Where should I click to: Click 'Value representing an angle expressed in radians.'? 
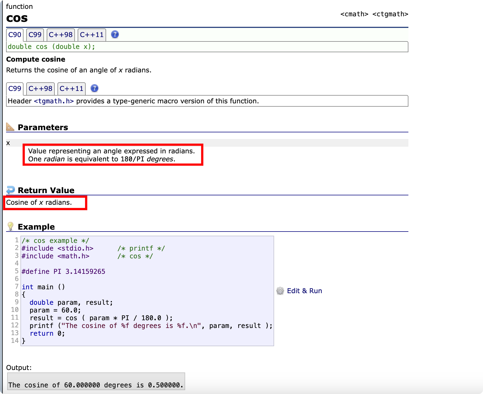point(111,151)
